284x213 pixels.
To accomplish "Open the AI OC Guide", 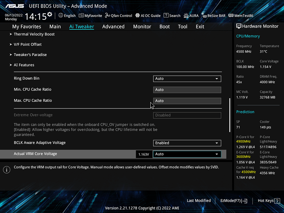I will coord(148,16).
